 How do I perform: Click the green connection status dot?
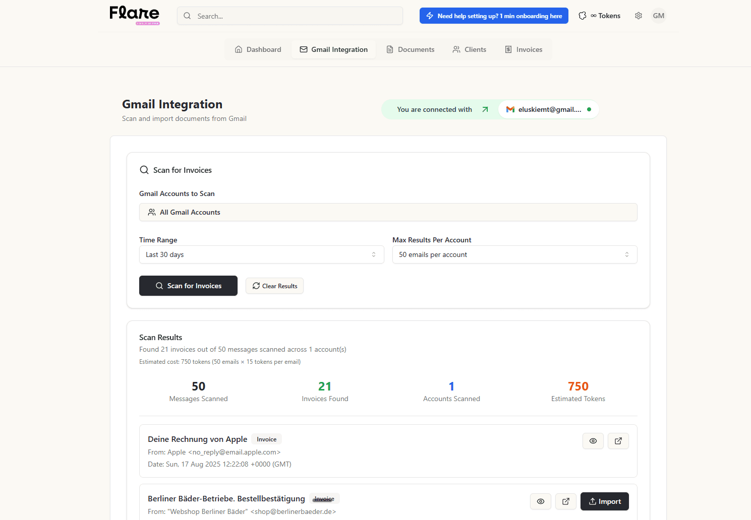589,109
